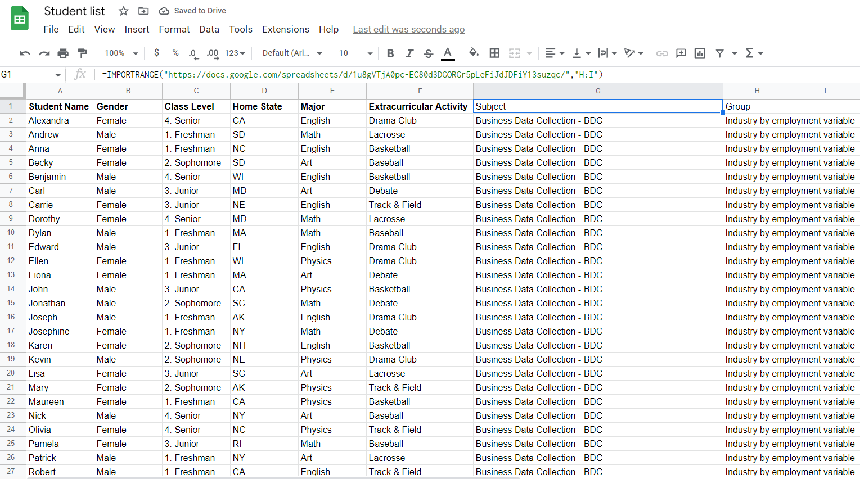Insert a comment
Screen dimensions: 860x479
coord(681,53)
